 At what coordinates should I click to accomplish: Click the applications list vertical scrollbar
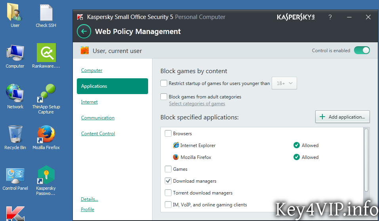tap(366, 161)
